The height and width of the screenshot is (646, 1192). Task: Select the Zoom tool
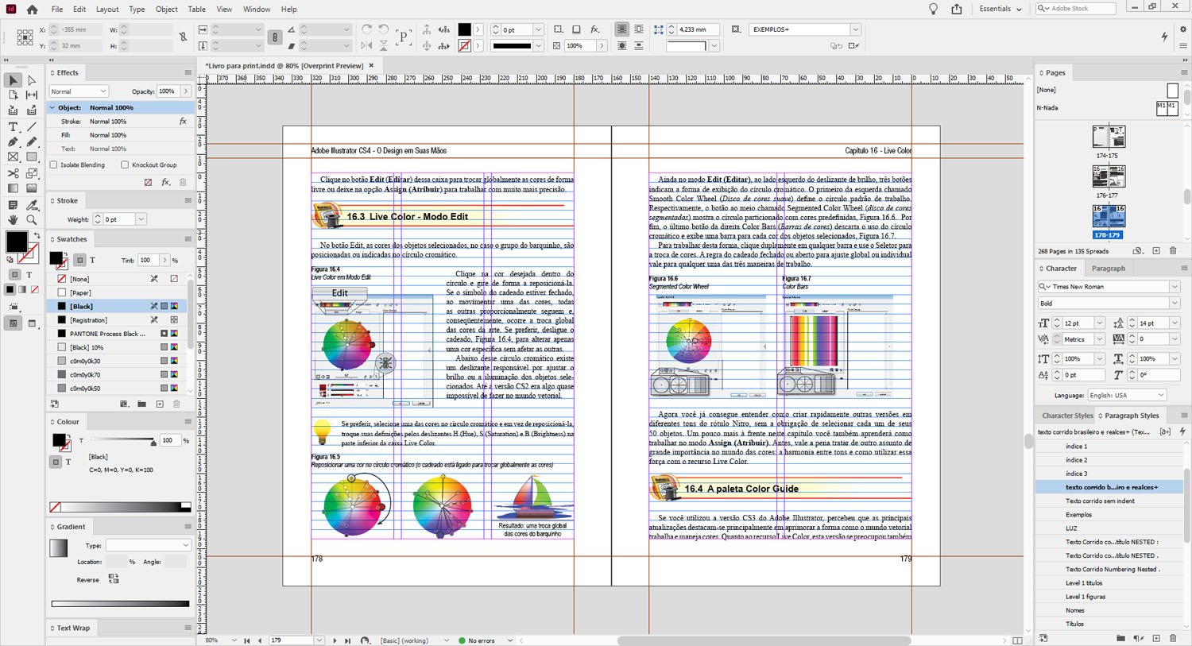32,219
